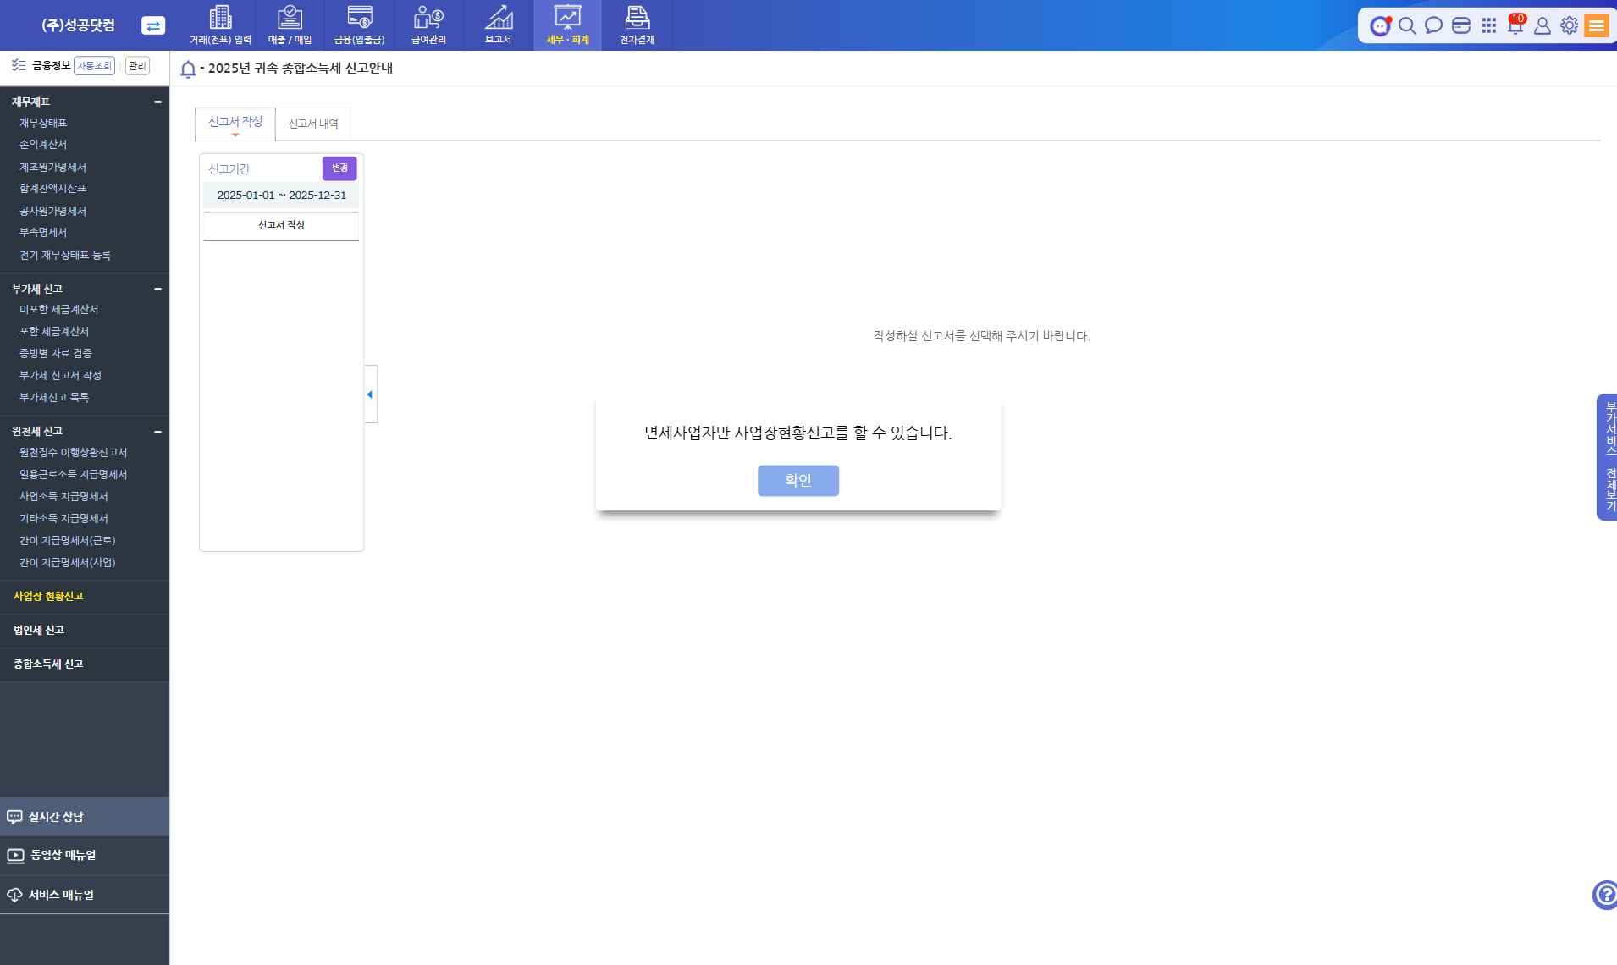
Task: Collapse the 재무제표 section
Action: point(157,102)
